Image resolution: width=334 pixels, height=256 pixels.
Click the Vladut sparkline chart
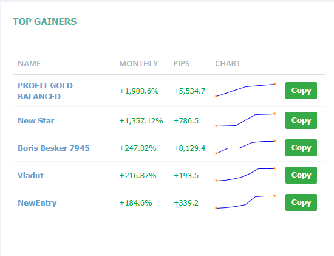pos(245,175)
